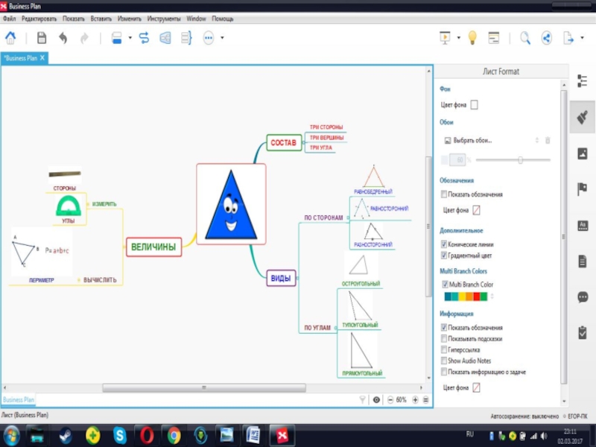Save the map with the floppy disk icon
Screen dimensions: 596x447
point(42,38)
